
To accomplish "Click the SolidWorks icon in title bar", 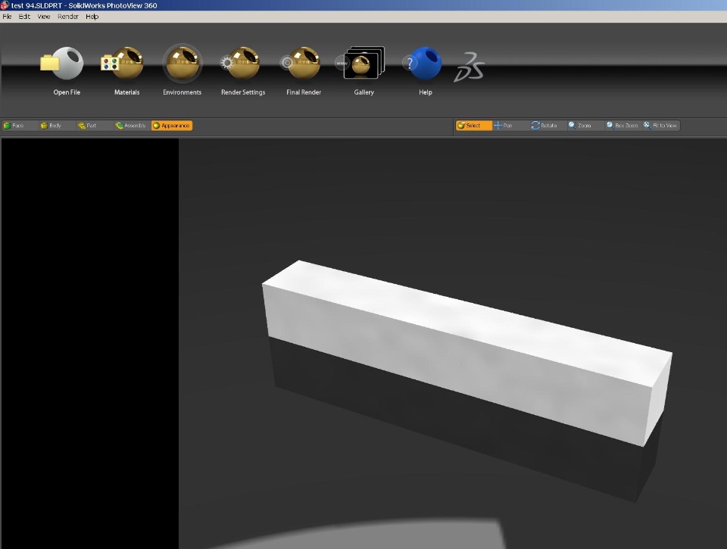I will coord(5,5).
